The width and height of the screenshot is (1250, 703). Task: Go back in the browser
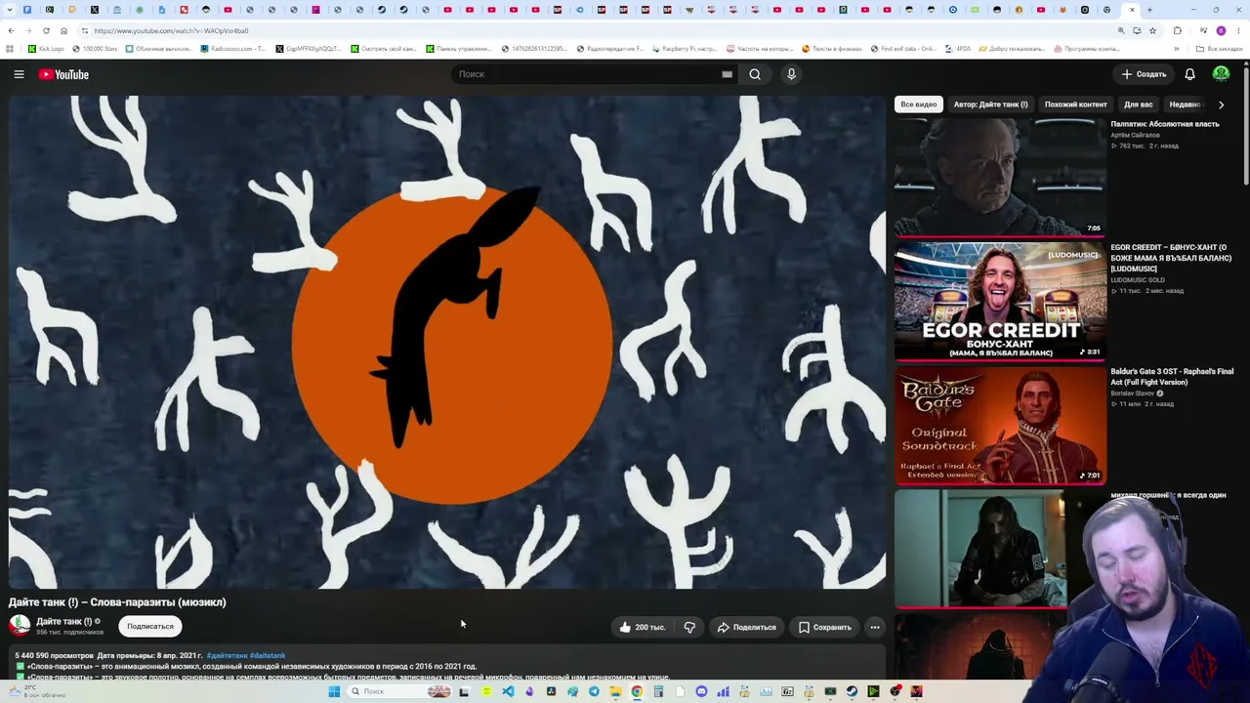11,30
